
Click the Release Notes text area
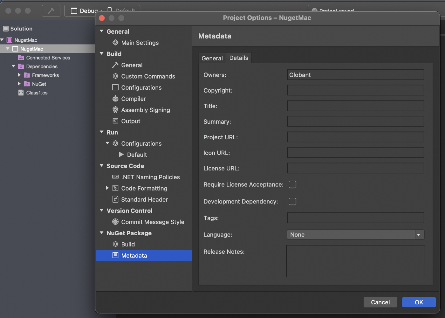coord(356,261)
